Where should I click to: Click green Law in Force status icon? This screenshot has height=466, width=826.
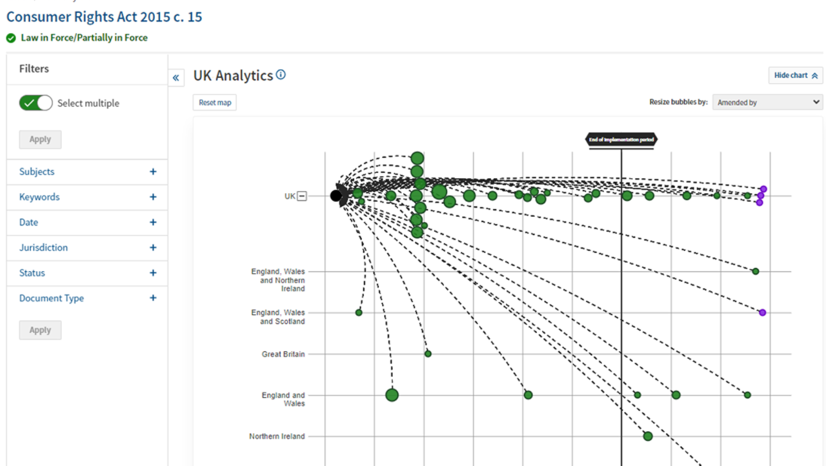[x=11, y=38]
